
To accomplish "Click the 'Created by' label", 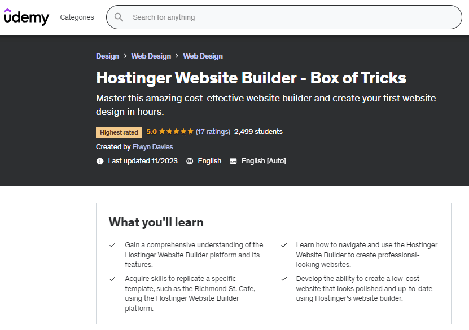I will 113,147.
